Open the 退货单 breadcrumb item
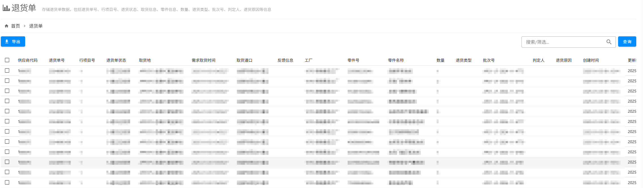This screenshot has height=188, width=643. [36, 26]
